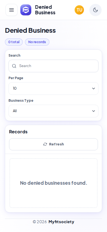The height and width of the screenshot is (232, 107).
Task: Click the 'No records' badge
Action: pyautogui.click(x=37, y=42)
